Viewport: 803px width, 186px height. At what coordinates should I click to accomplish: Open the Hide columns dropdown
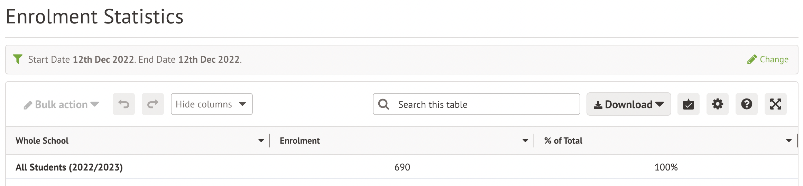pos(211,104)
